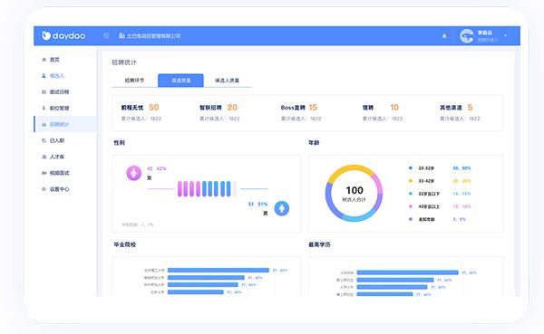Click the company name in the header
544x334 pixels.
pos(154,36)
